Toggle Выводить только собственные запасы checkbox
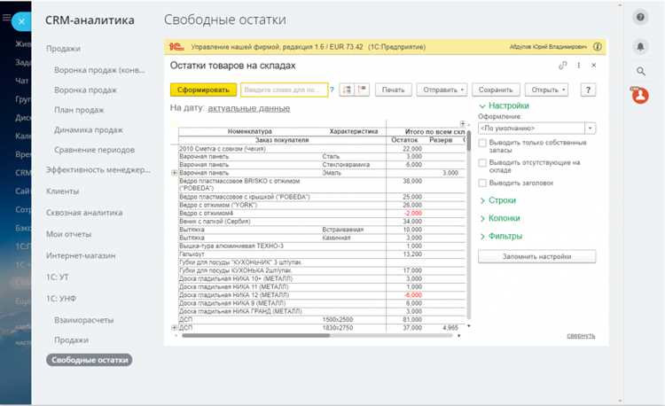This screenshot has height=406, width=665. (482, 143)
